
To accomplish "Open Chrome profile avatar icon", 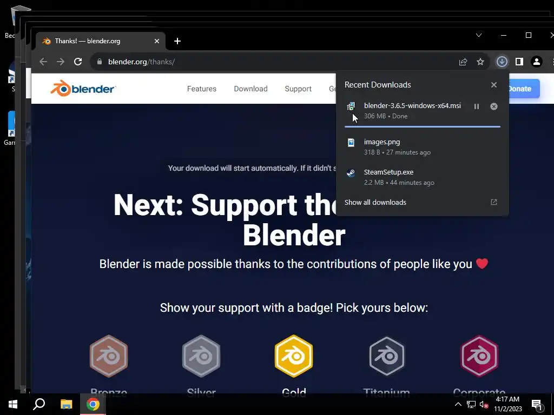I will pyautogui.click(x=536, y=62).
